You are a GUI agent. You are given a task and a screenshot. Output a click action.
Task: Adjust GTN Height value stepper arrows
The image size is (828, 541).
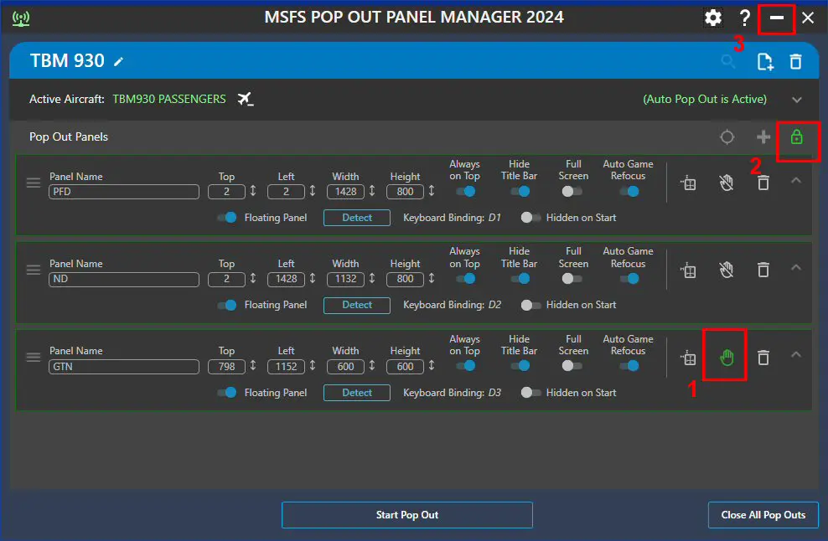click(x=432, y=366)
